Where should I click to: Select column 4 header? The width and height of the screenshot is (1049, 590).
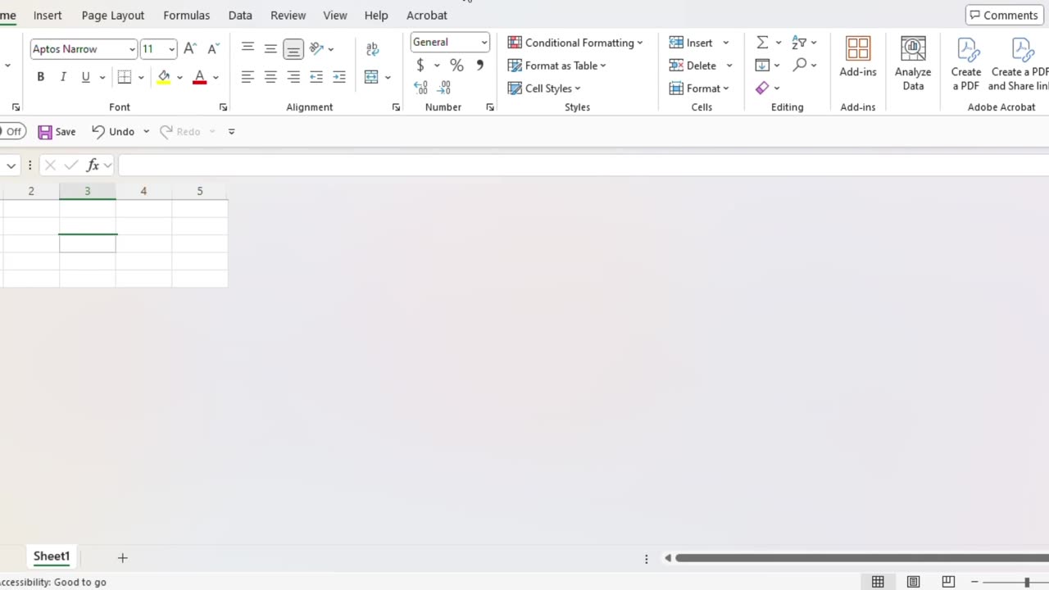(x=143, y=191)
